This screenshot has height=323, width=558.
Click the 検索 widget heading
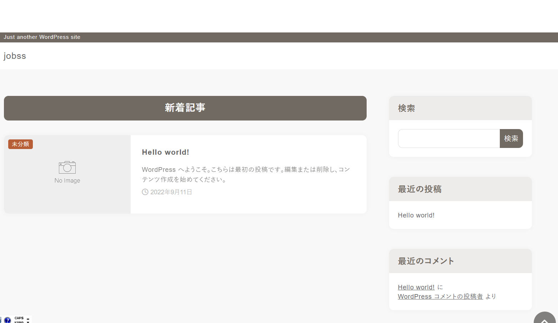406,108
